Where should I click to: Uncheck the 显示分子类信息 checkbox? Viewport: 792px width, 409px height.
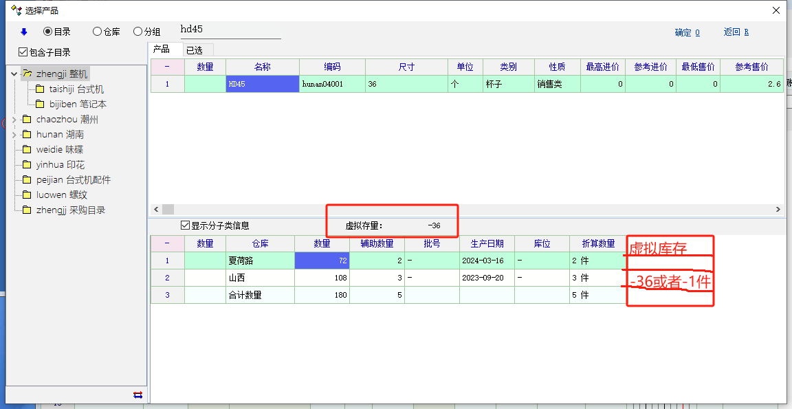pos(185,225)
